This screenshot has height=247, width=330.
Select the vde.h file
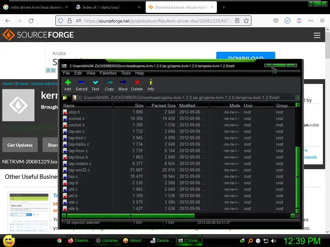point(179,208)
